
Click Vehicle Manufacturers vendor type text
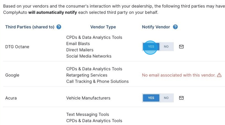point(88,98)
